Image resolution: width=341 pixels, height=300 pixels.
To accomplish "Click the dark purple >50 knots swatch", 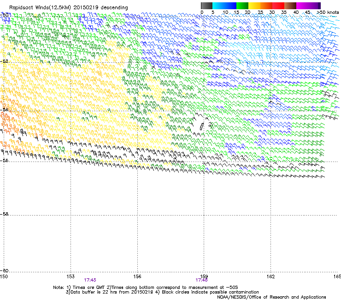I will 319,6.
